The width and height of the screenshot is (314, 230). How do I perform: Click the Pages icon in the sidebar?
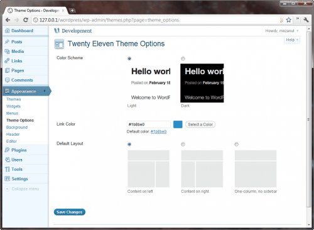pyautogui.click(x=8, y=70)
